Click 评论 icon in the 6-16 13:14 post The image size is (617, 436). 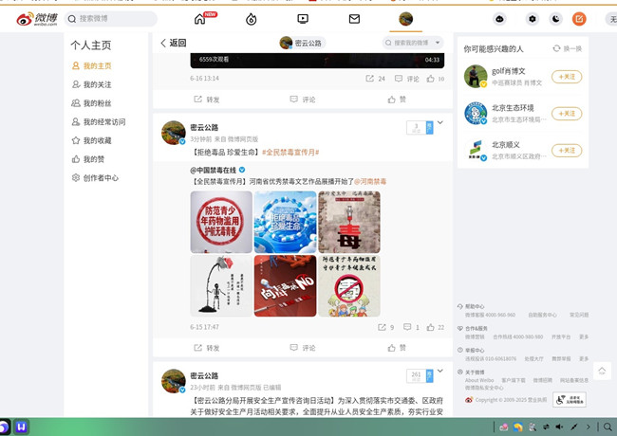click(407, 79)
